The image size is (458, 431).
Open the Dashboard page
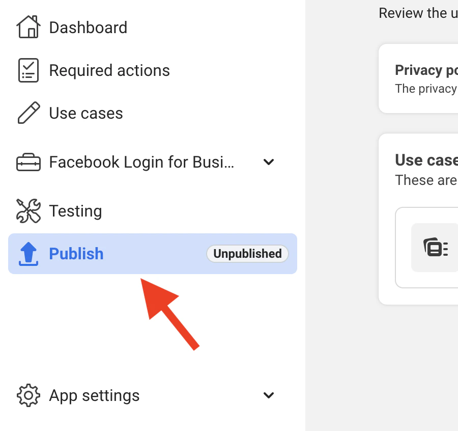[88, 28]
